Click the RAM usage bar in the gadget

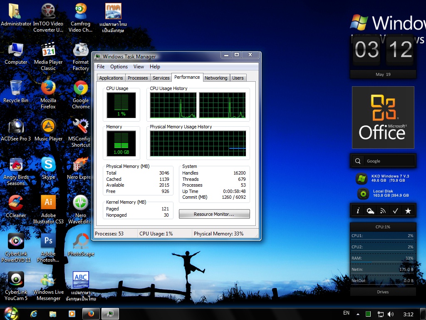point(382,258)
